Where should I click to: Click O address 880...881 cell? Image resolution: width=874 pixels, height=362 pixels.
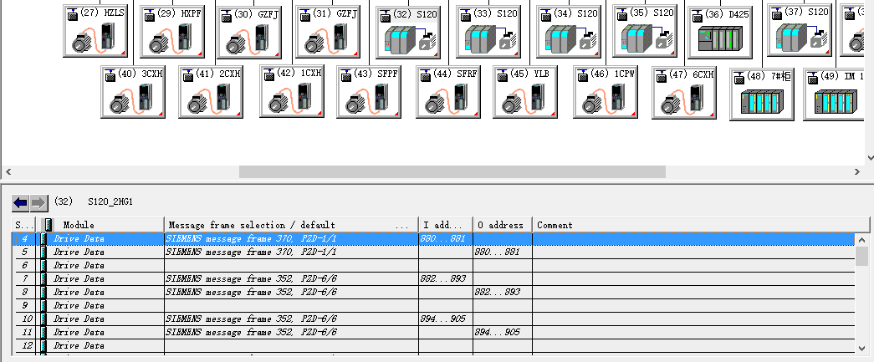click(502, 252)
